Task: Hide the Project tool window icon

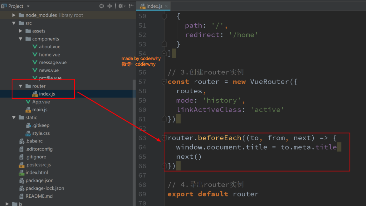Action: 131,6
